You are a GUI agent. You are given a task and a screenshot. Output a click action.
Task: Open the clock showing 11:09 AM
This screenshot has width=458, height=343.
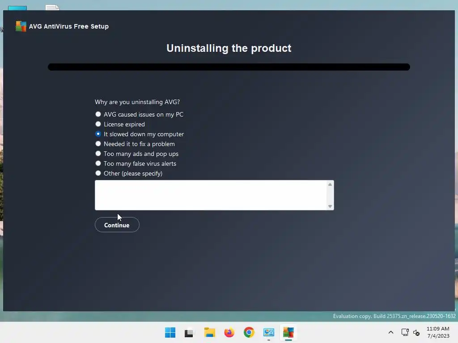point(438,332)
